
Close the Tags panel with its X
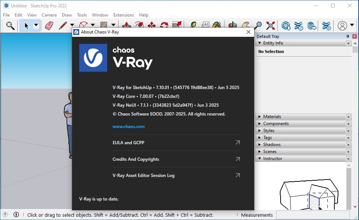point(348,138)
